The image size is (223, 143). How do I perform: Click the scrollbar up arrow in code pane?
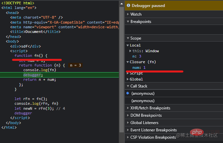(x=121, y=4)
